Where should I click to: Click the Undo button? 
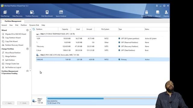(23, 103)
